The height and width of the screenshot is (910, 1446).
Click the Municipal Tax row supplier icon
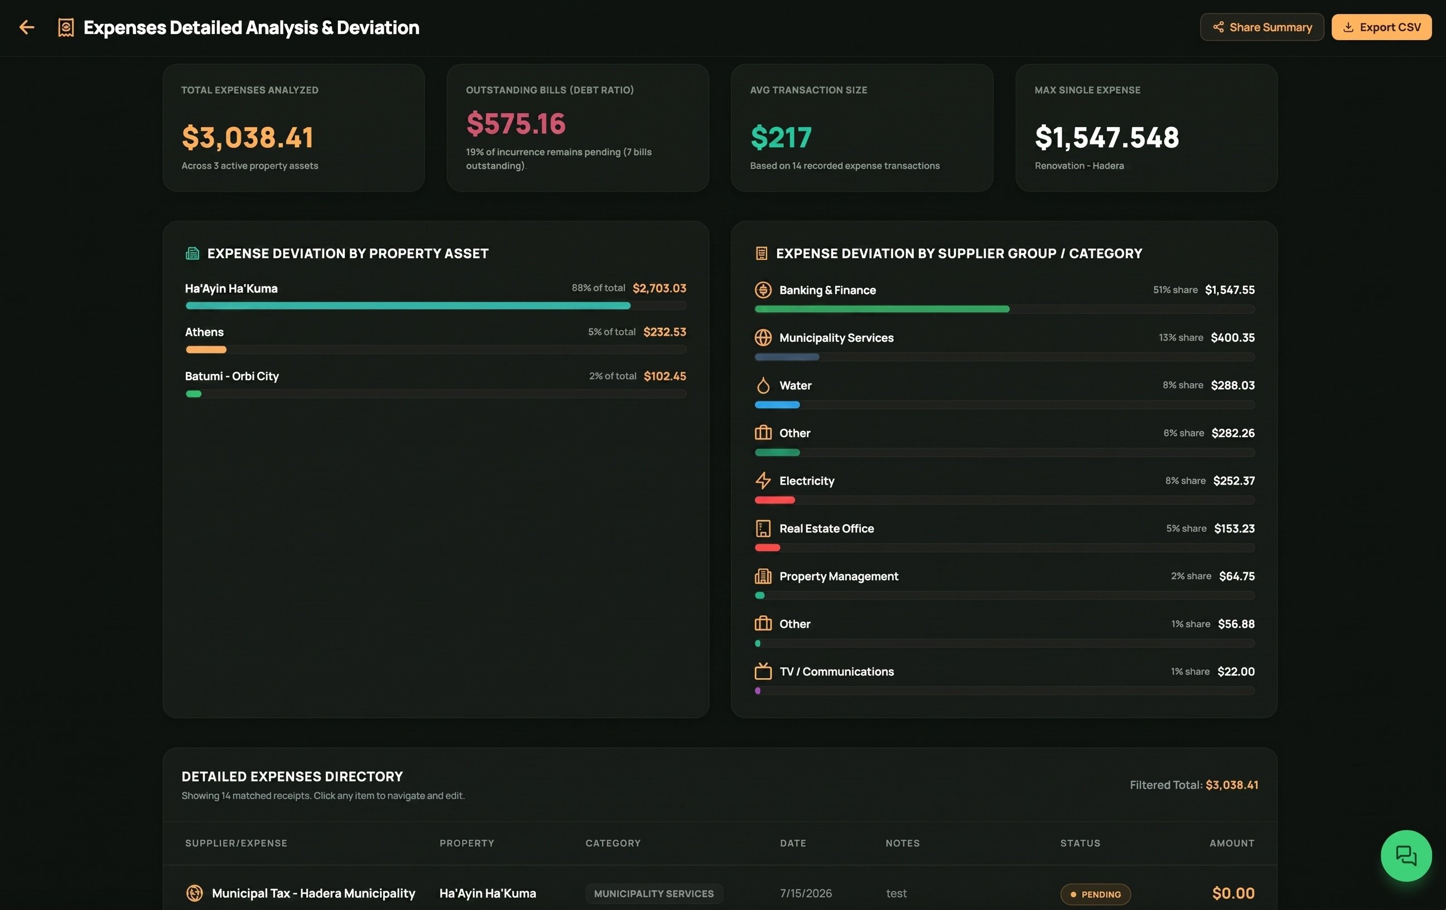(x=194, y=893)
